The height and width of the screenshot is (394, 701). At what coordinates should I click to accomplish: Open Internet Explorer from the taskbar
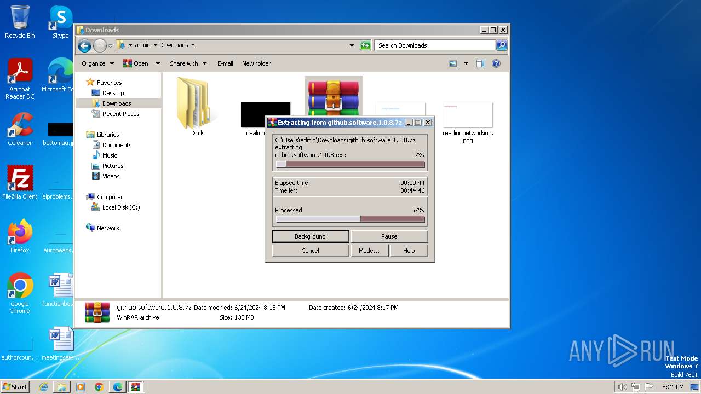43,387
